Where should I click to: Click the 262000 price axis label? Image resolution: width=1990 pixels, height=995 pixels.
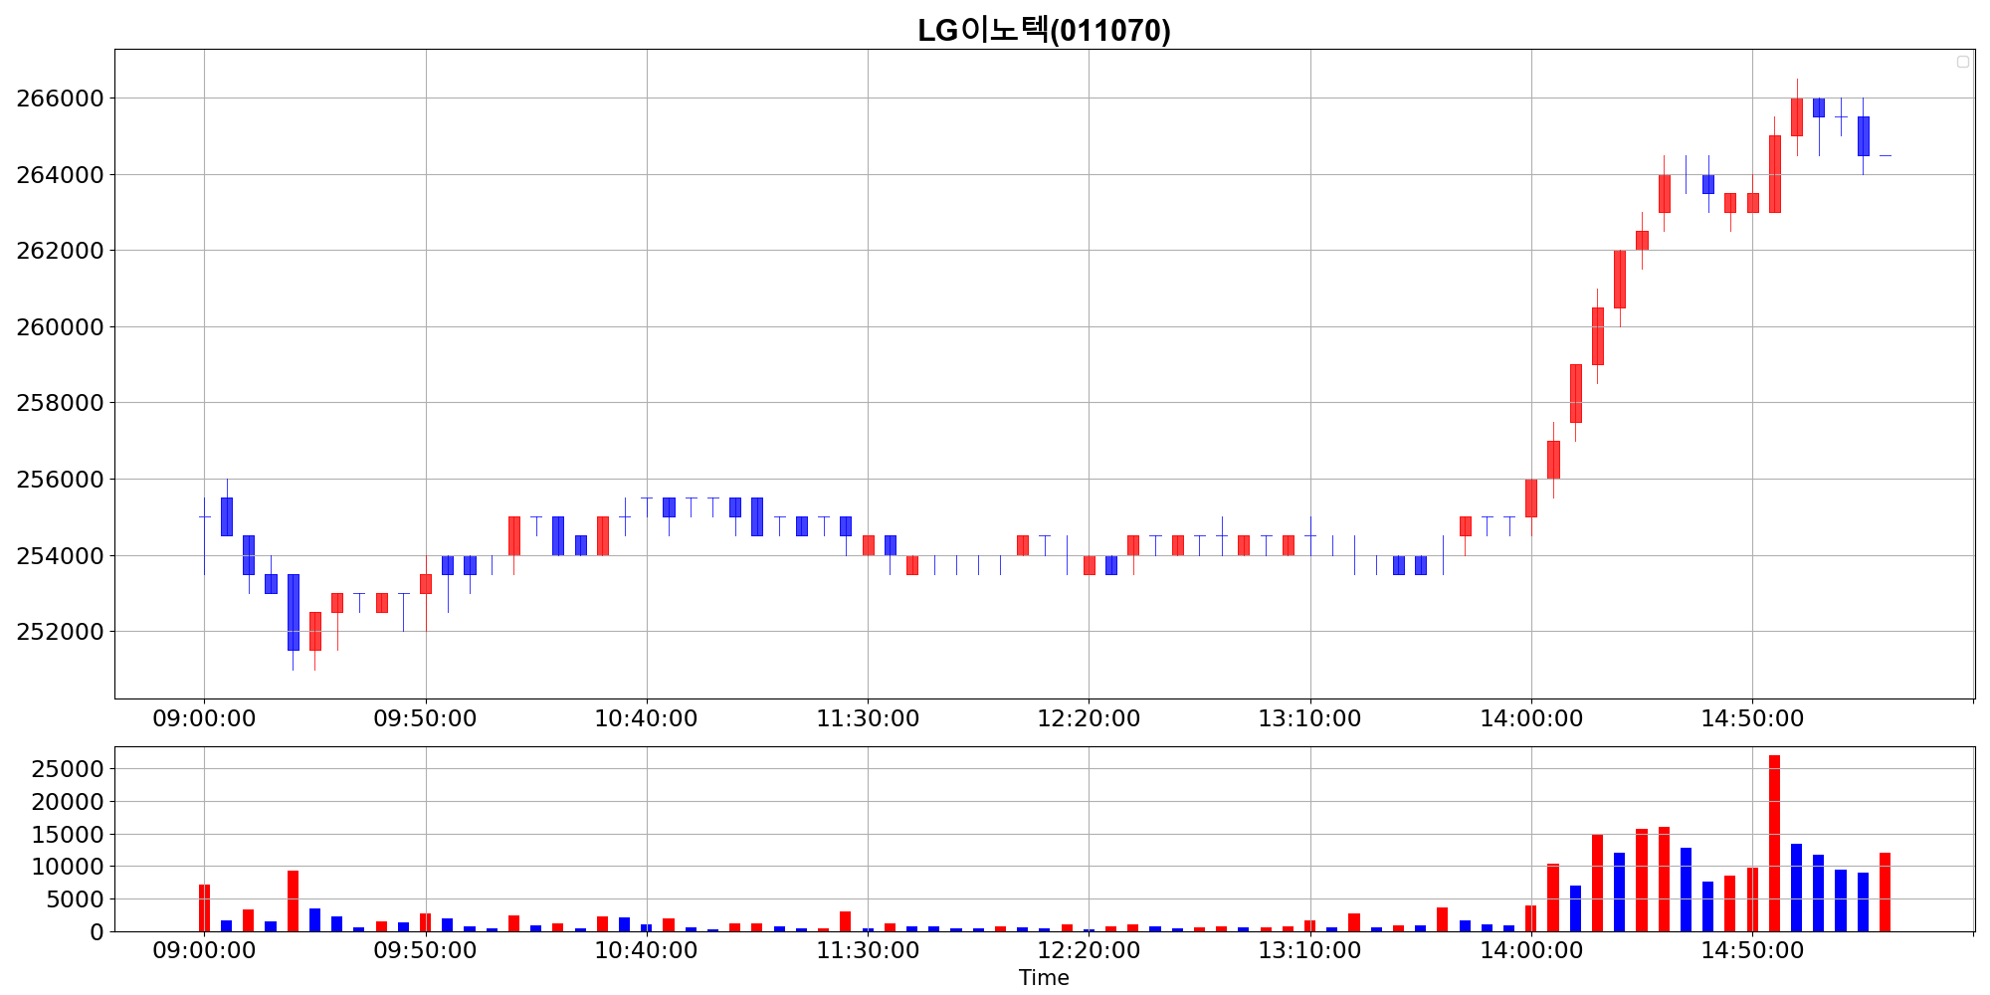click(61, 251)
